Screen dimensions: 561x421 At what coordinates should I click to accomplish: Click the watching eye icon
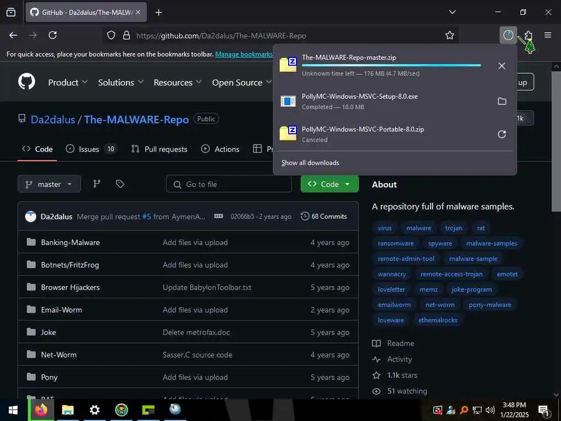click(376, 391)
